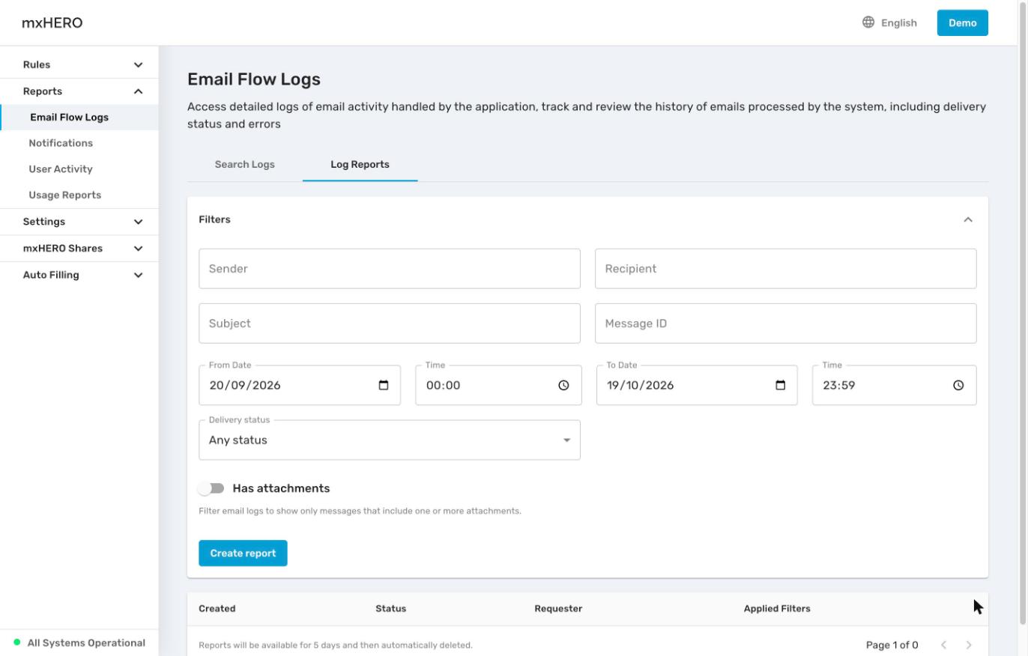Switch to the Search Logs tab

point(245,165)
